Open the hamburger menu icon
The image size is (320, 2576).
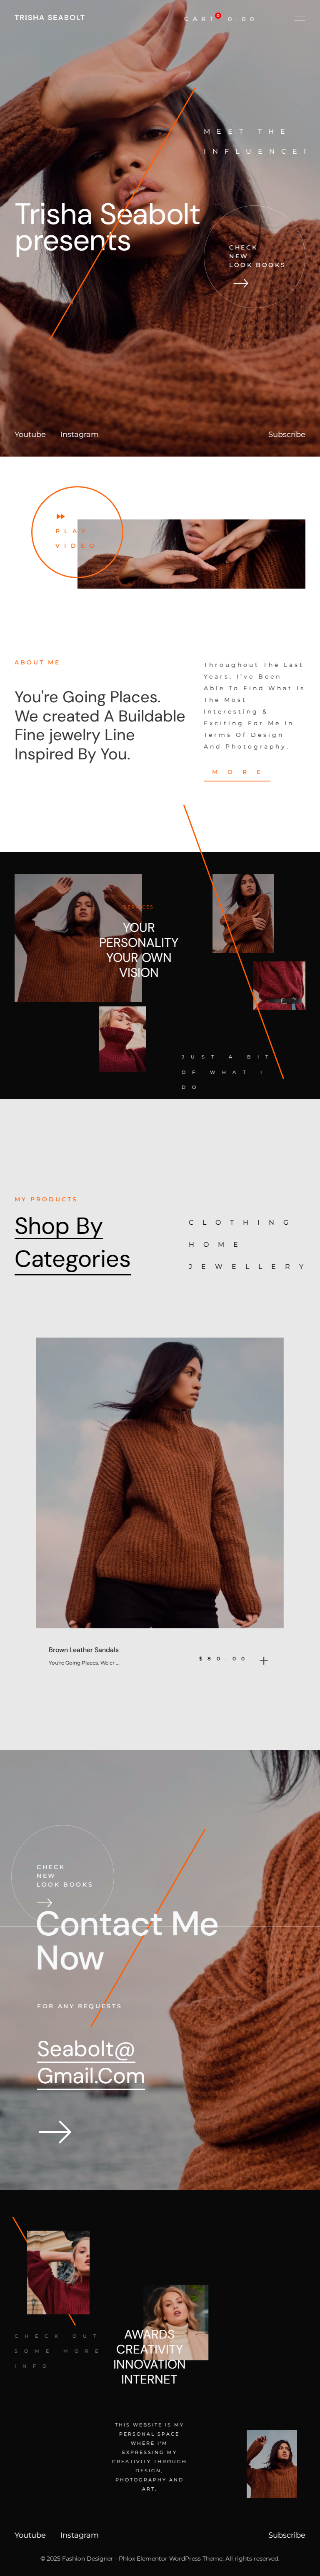(299, 18)
